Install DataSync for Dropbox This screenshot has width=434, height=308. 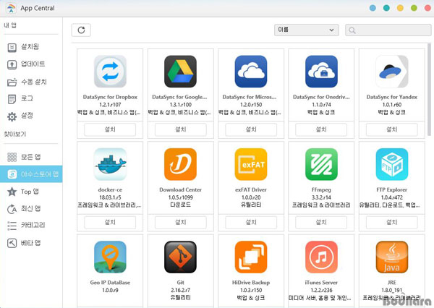pyautogui.click(x=110, y=129)
